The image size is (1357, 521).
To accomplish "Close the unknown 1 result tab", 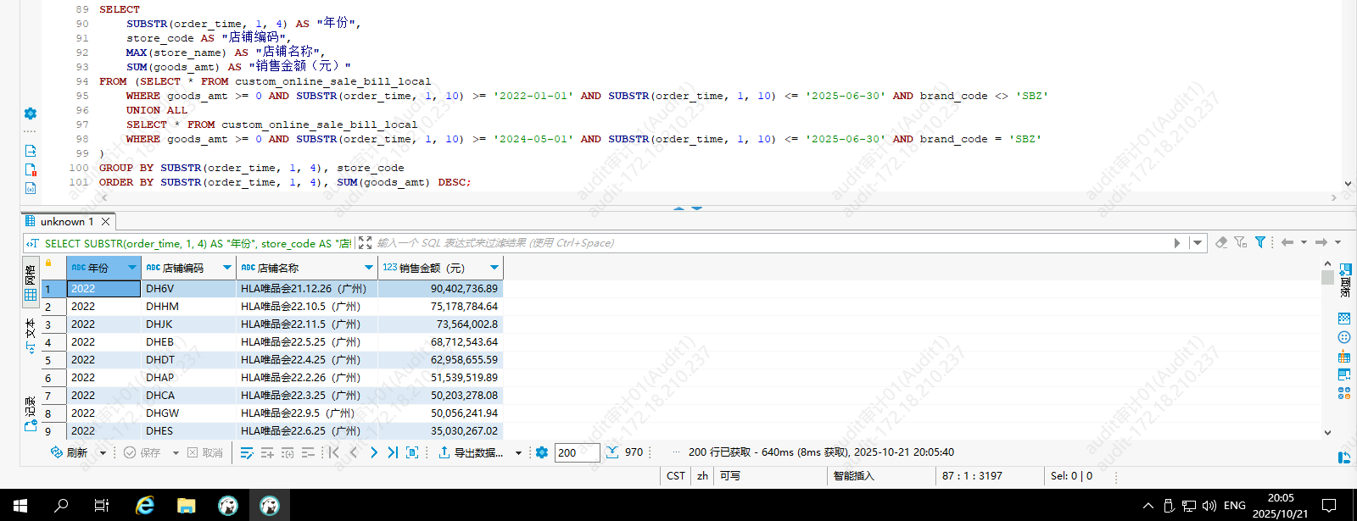I will (106, 222).
